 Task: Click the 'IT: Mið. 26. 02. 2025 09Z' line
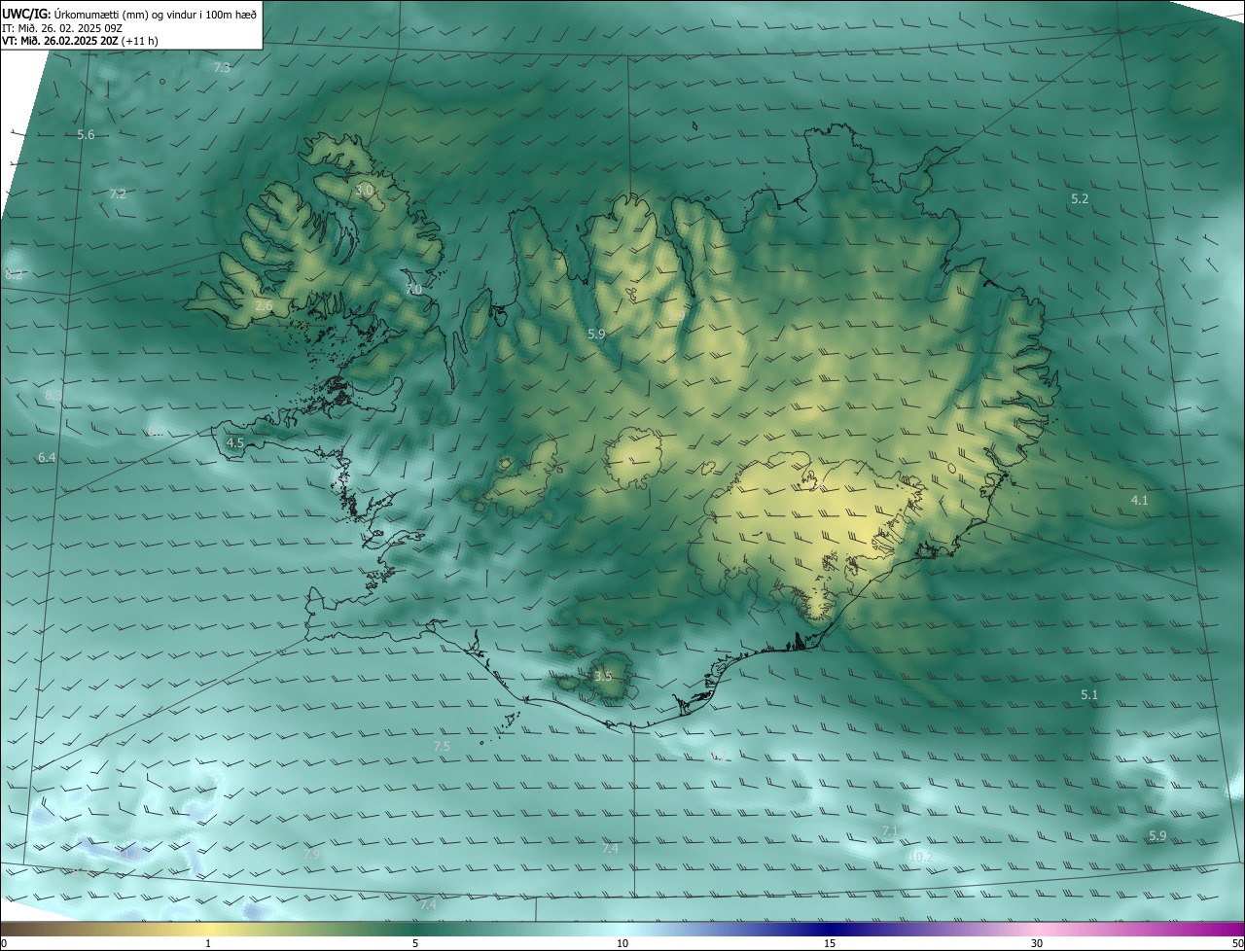(x=61, y=27)
